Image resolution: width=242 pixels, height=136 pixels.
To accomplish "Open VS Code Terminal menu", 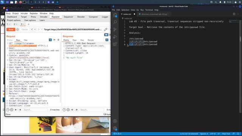I will click(x=149, y=10).
